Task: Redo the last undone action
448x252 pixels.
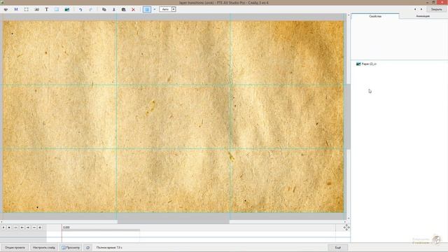Action: point(90,9)
